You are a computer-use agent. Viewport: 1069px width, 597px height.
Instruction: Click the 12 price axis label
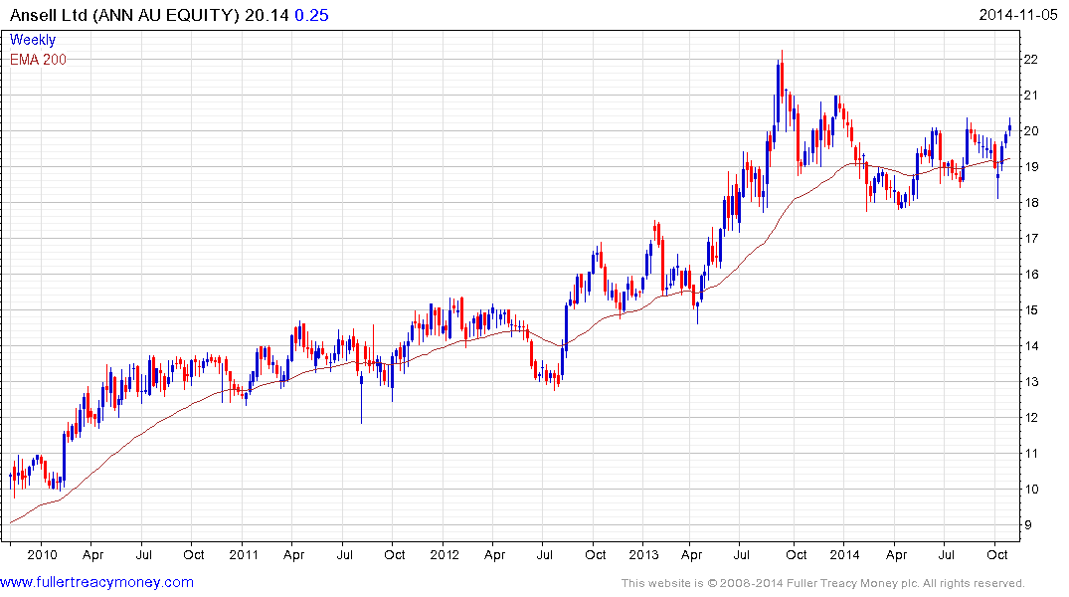1031,418
